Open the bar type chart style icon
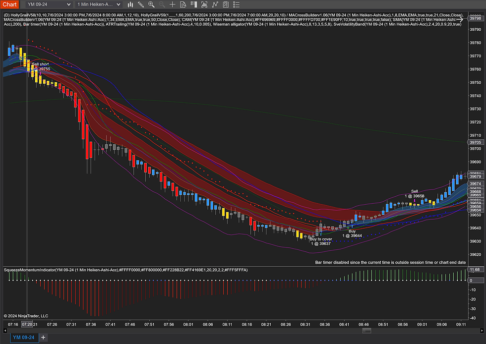The width and height of the screenshot is (486, 344). click(x=130, y=4)
